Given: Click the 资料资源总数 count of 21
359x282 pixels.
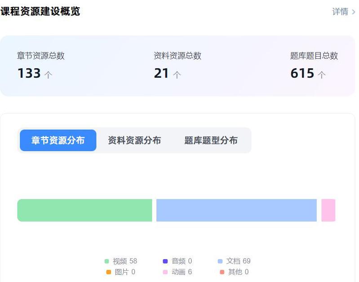Looking at the screenshot, I should pyautogui.click(x=161, y=73).
